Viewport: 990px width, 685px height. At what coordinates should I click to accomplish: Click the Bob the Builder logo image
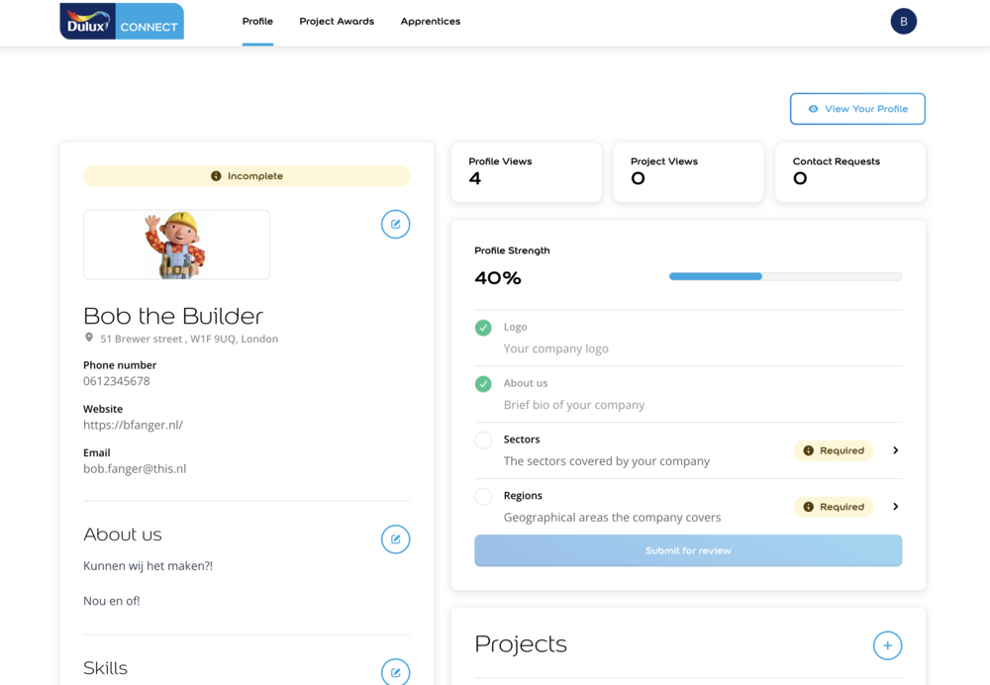click(176, 245)
